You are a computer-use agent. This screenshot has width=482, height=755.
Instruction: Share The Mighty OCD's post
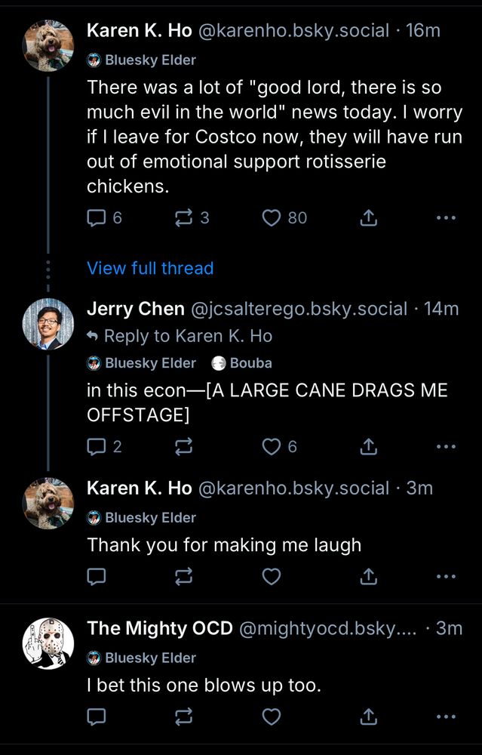367,716
